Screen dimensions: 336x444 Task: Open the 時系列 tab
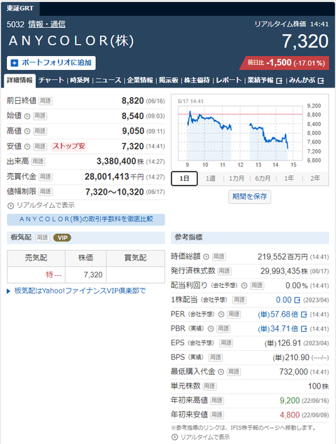click(80, 80)
